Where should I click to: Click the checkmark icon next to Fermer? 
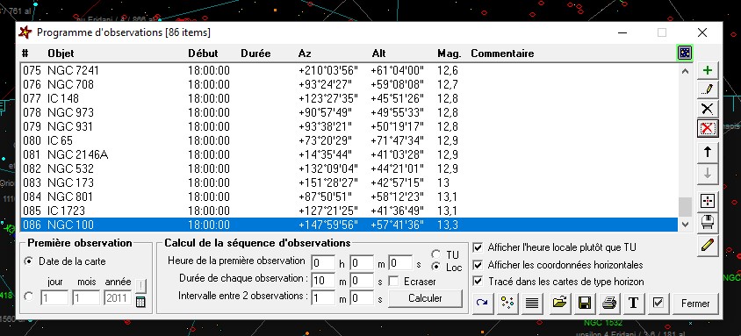point(658,304)
